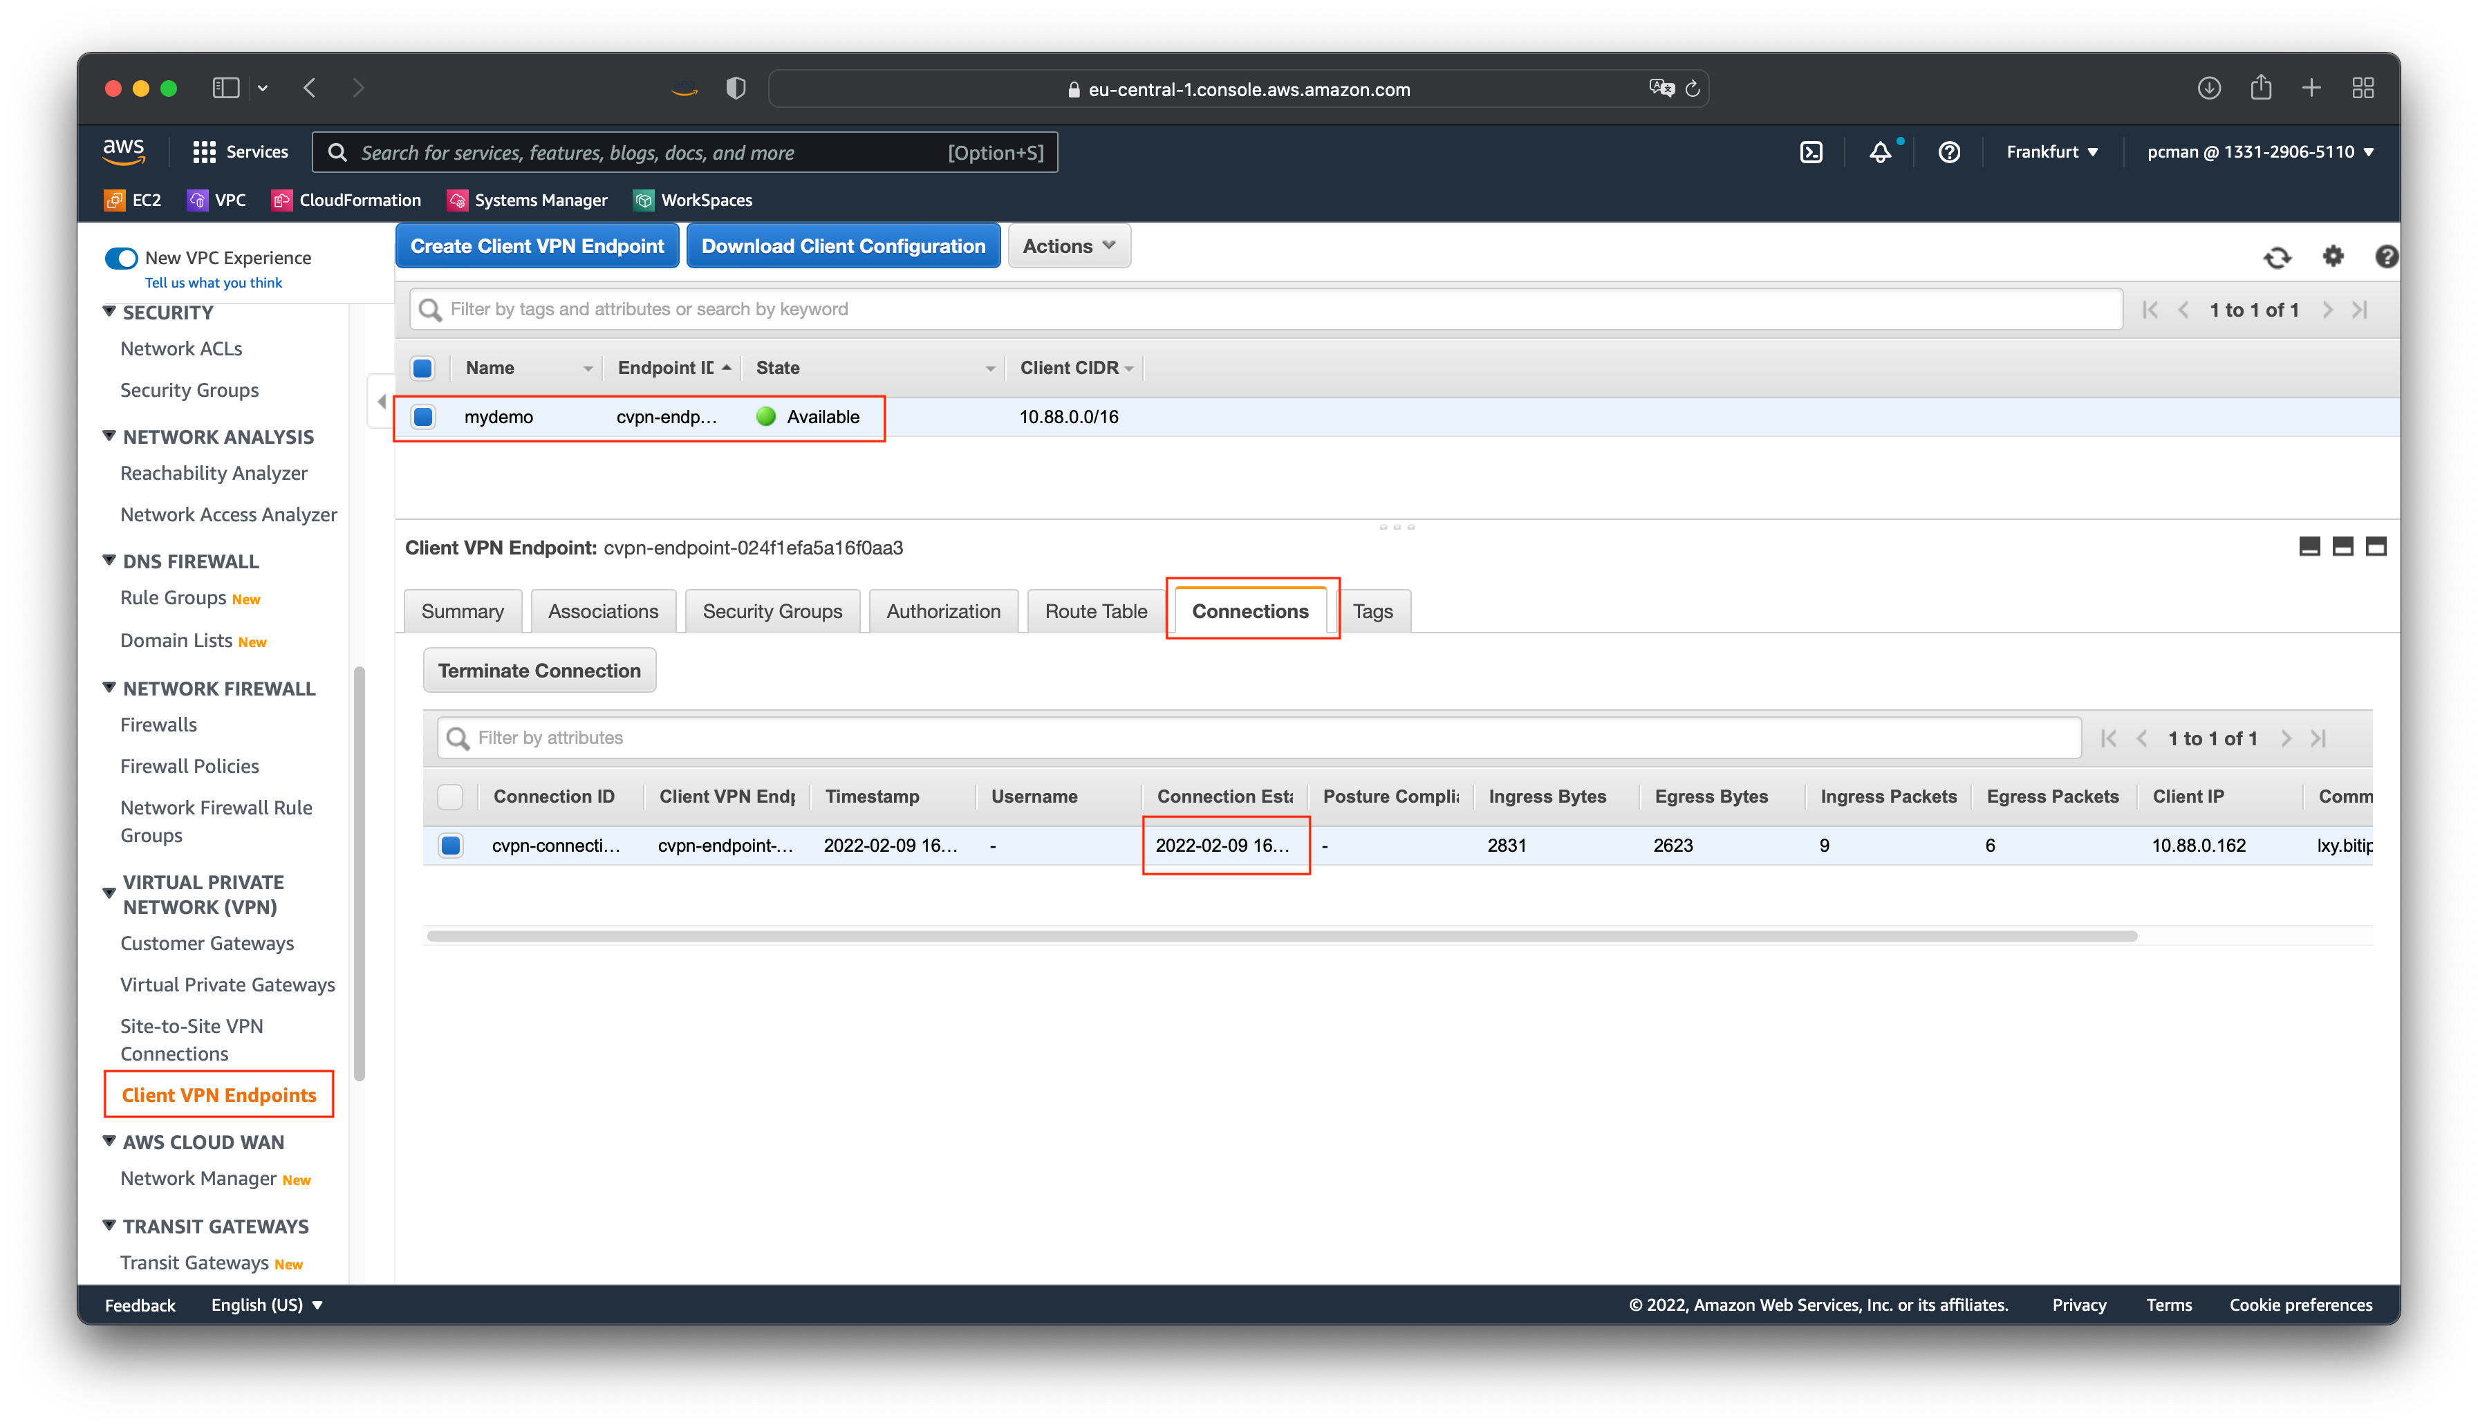The image size is (2478, 1427).
Task: Refresh the Client VPN endpoints list
Action: click(x=2276, y=257)
